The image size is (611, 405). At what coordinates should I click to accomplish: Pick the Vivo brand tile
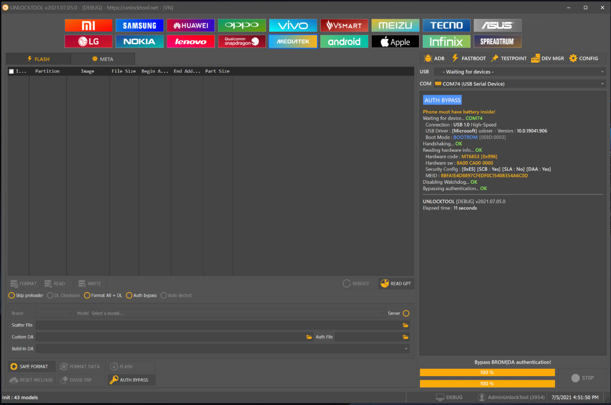(x=293, y=25)
